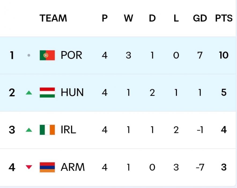The height and width of the screenshot is (188, 237).
Task: Sort by the GD column header
Action: [x=200, y=18]
